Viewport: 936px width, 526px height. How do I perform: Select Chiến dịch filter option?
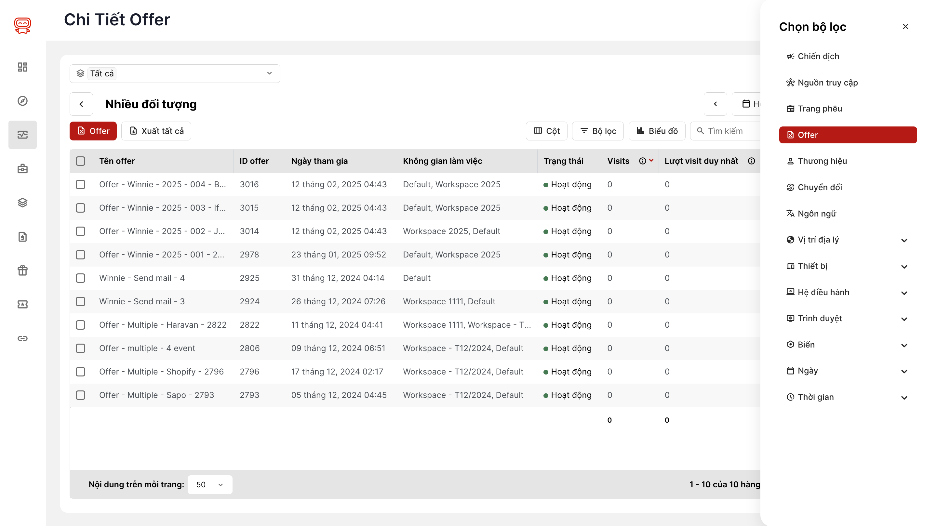click(x=818, y=56)
